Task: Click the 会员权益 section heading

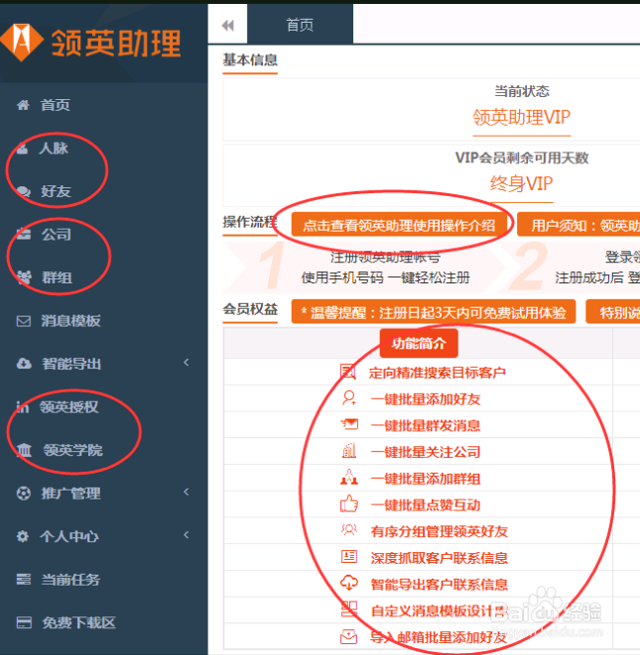Action: click(250, 309)
